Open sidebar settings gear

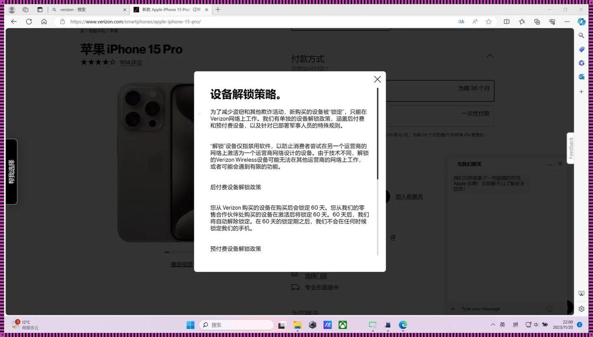581,309
